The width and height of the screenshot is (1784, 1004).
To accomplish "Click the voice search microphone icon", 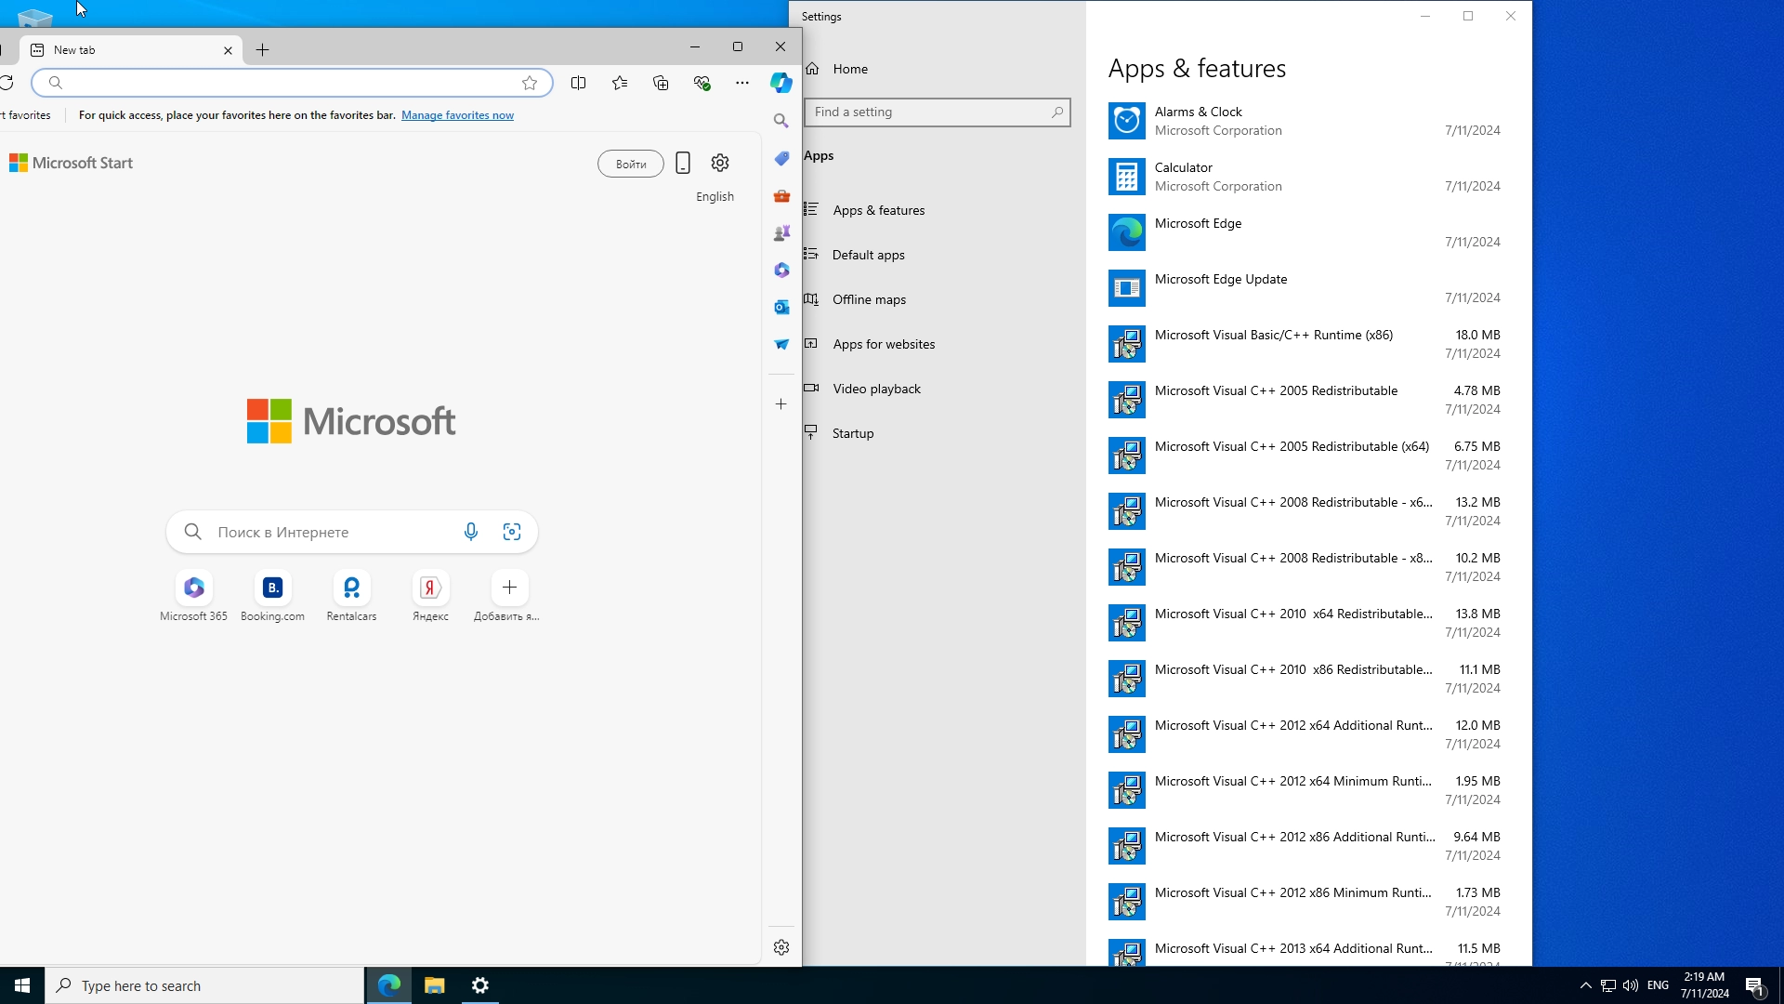I will point(471,532).
